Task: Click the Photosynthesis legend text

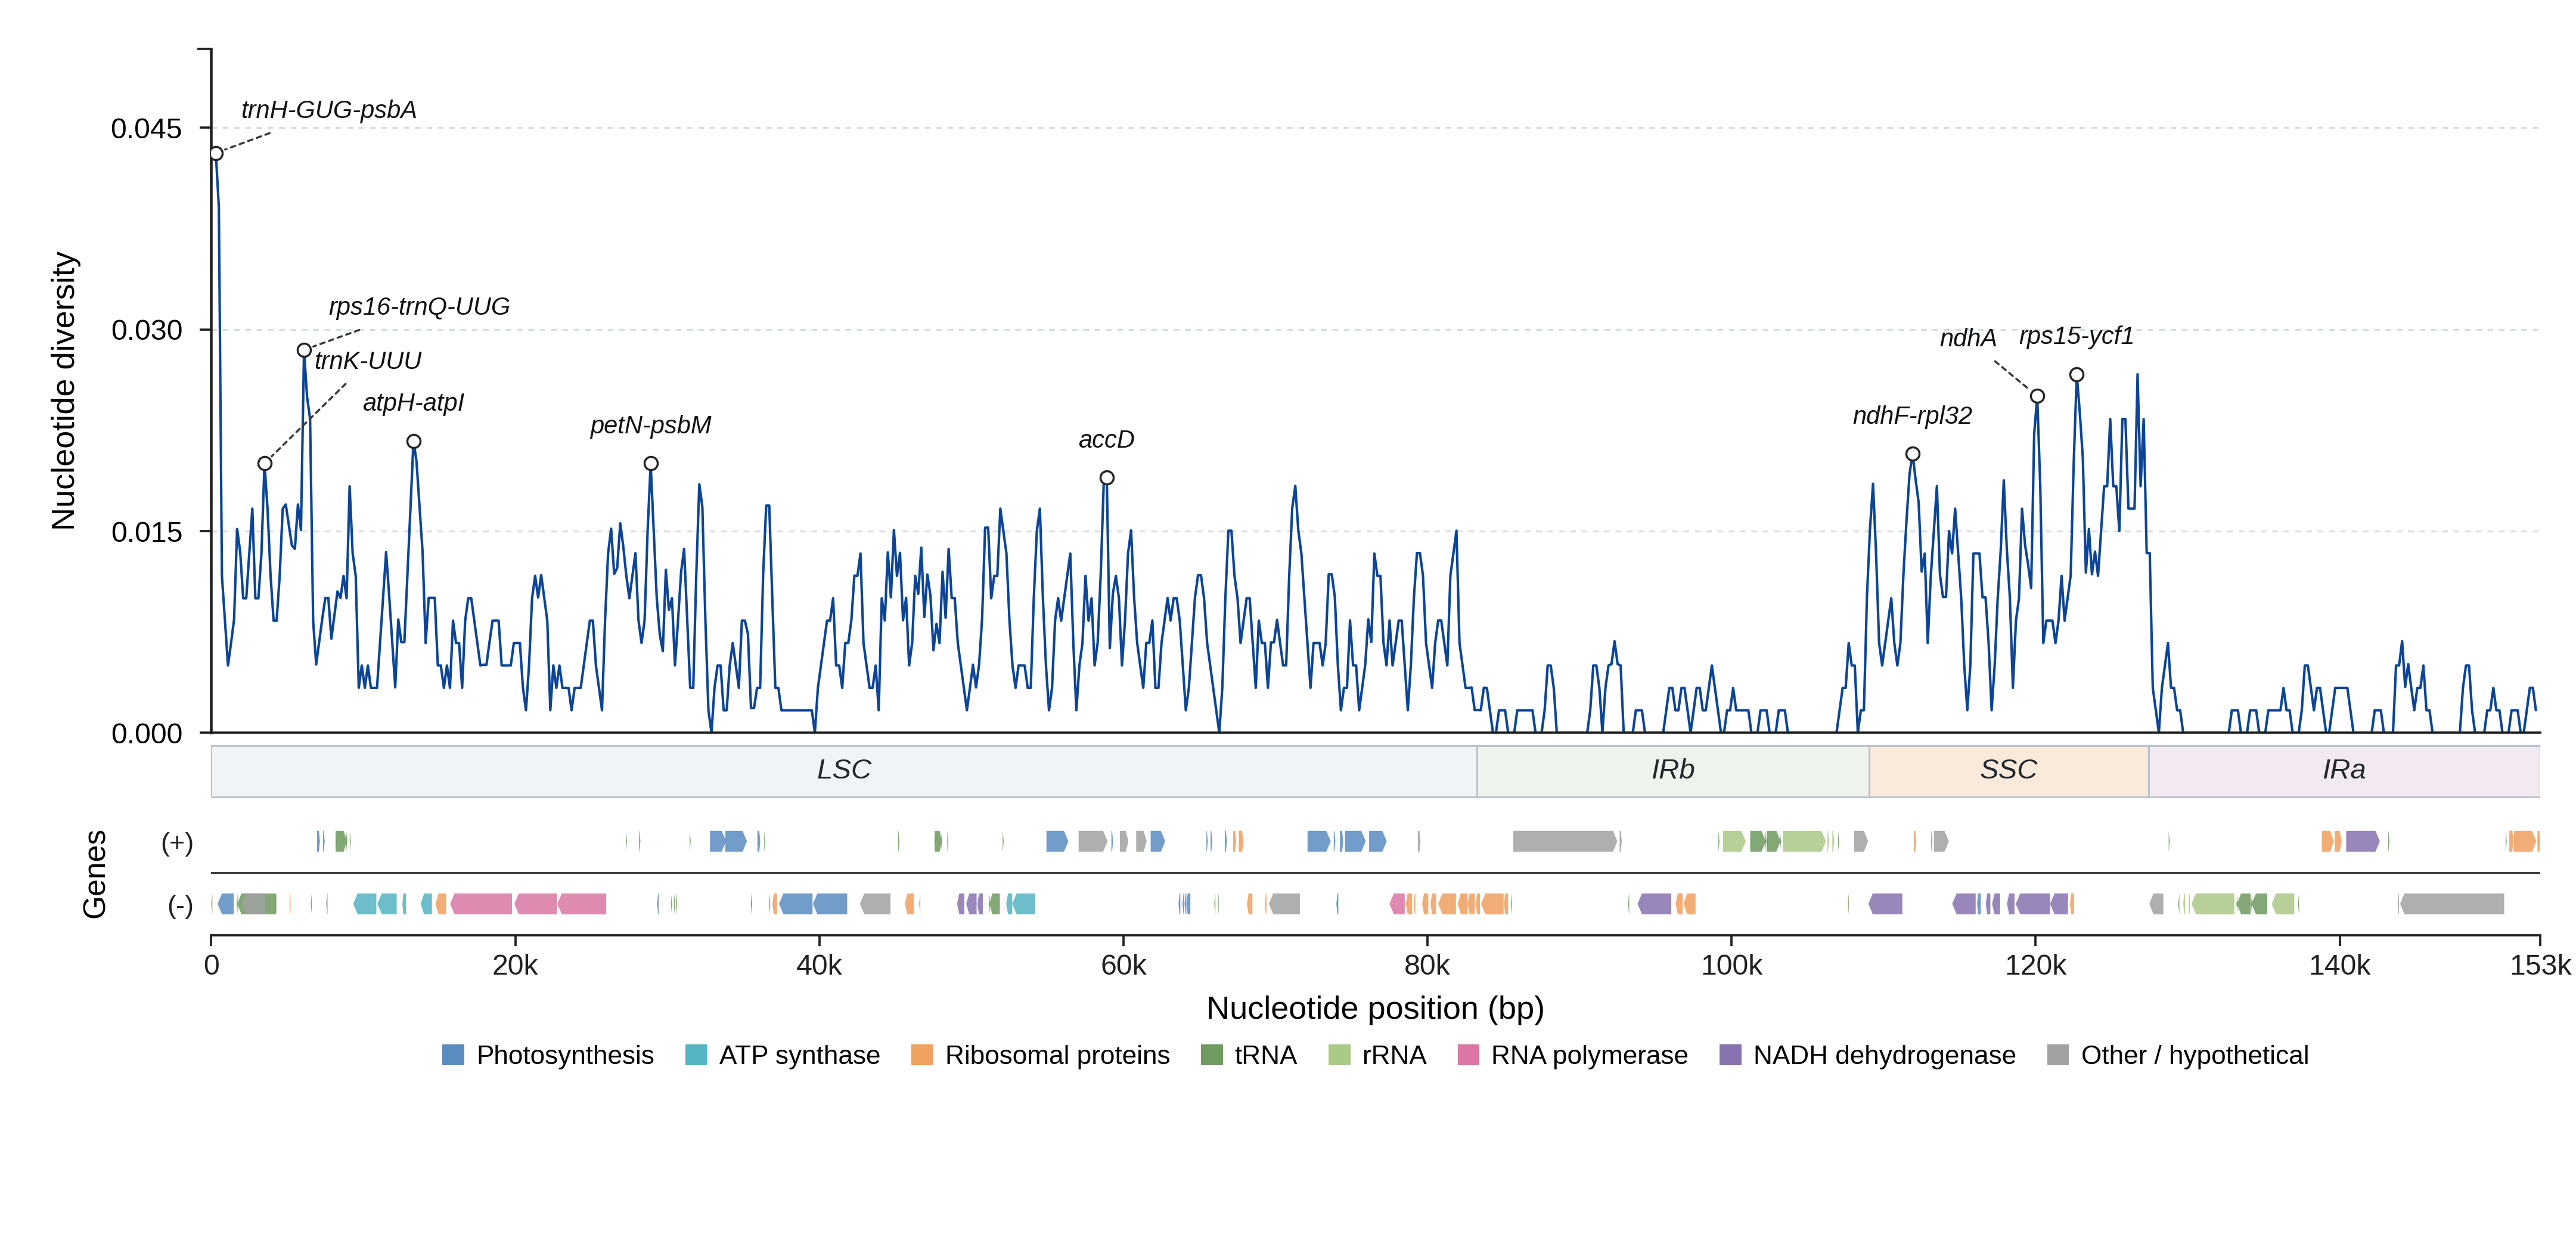Action: click(565, 1055)
